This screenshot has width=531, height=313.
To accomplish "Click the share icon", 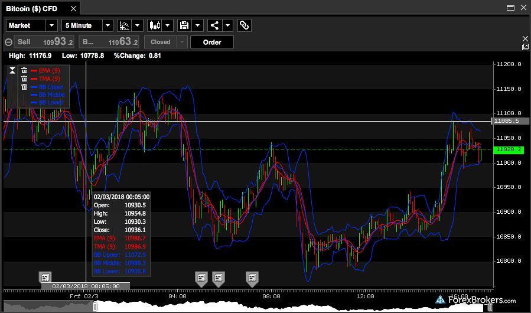I will (x=214, y=25).
